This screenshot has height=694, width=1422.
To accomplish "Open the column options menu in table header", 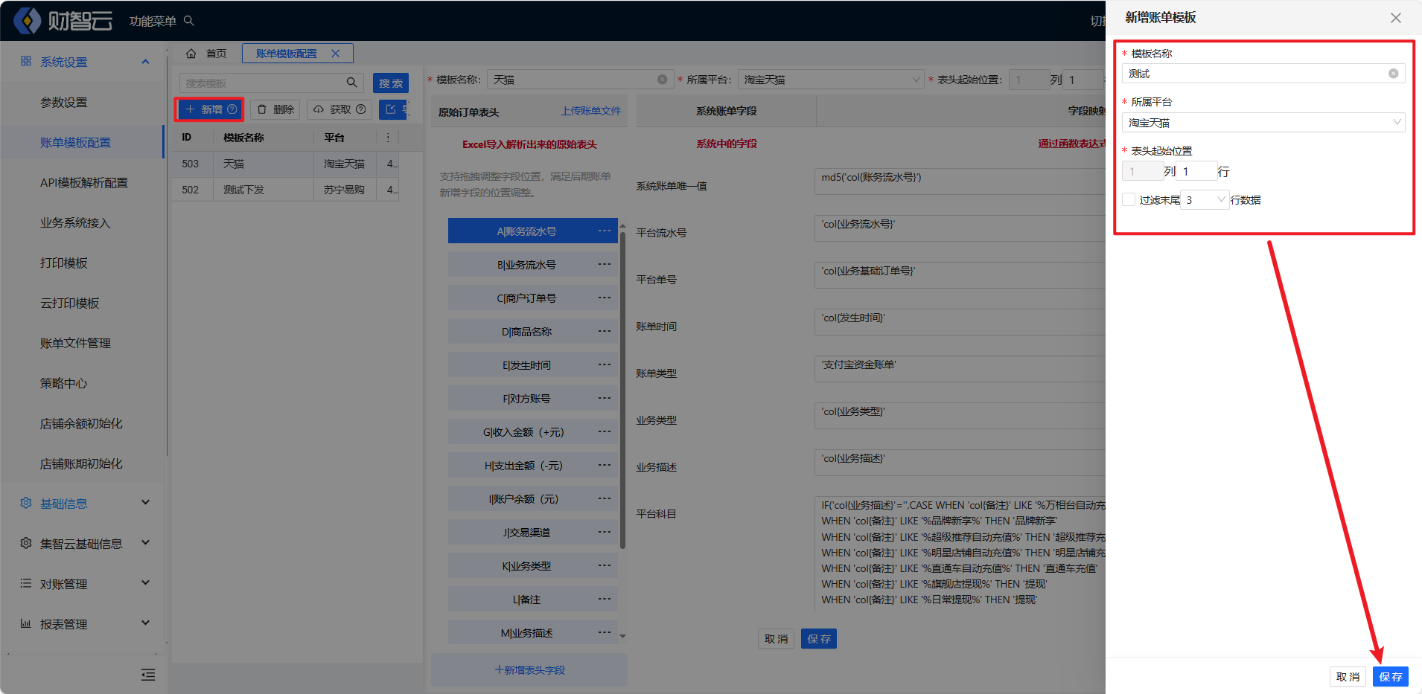I will tap(388, 138).
